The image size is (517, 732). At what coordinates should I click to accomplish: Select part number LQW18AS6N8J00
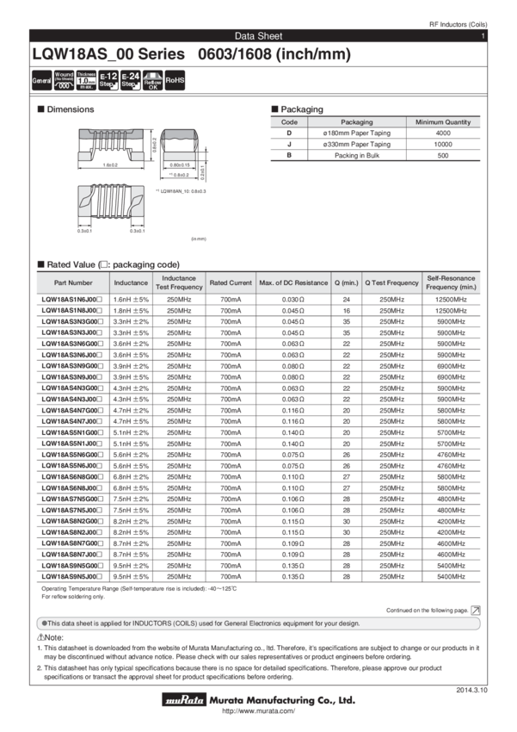[71, 487]
